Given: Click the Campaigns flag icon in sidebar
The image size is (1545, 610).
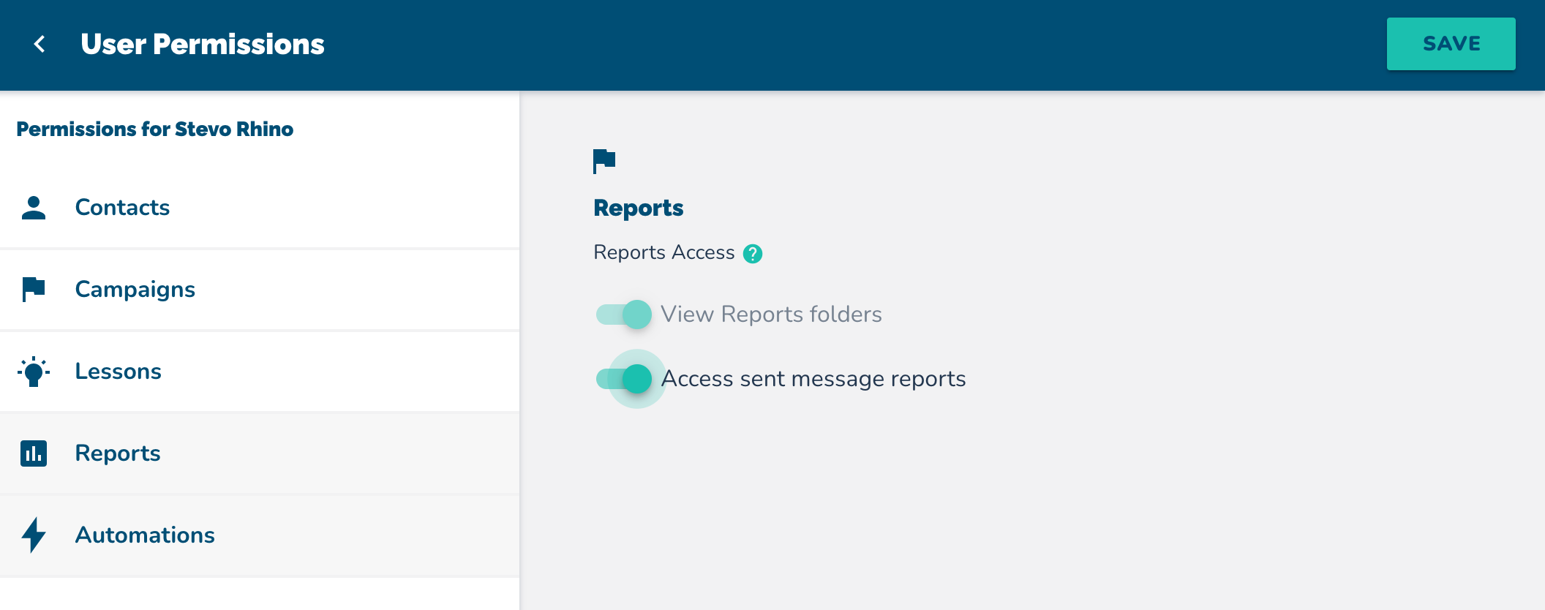Looking at the screenshot, I should (x=34, y=290).
